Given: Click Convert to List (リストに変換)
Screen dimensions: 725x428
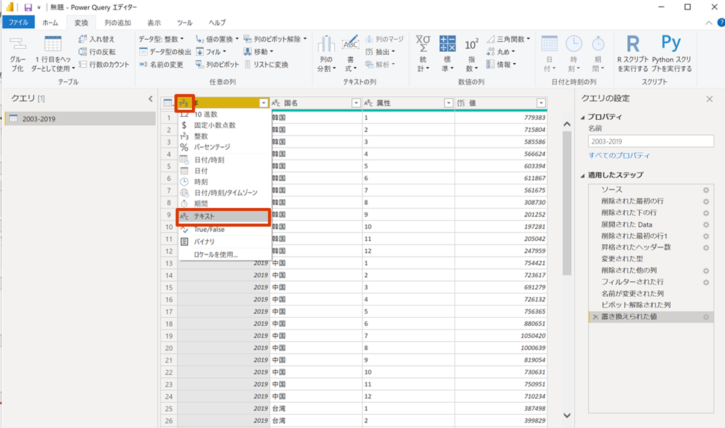Looking at the screenshot, I should tap(265, 64).
